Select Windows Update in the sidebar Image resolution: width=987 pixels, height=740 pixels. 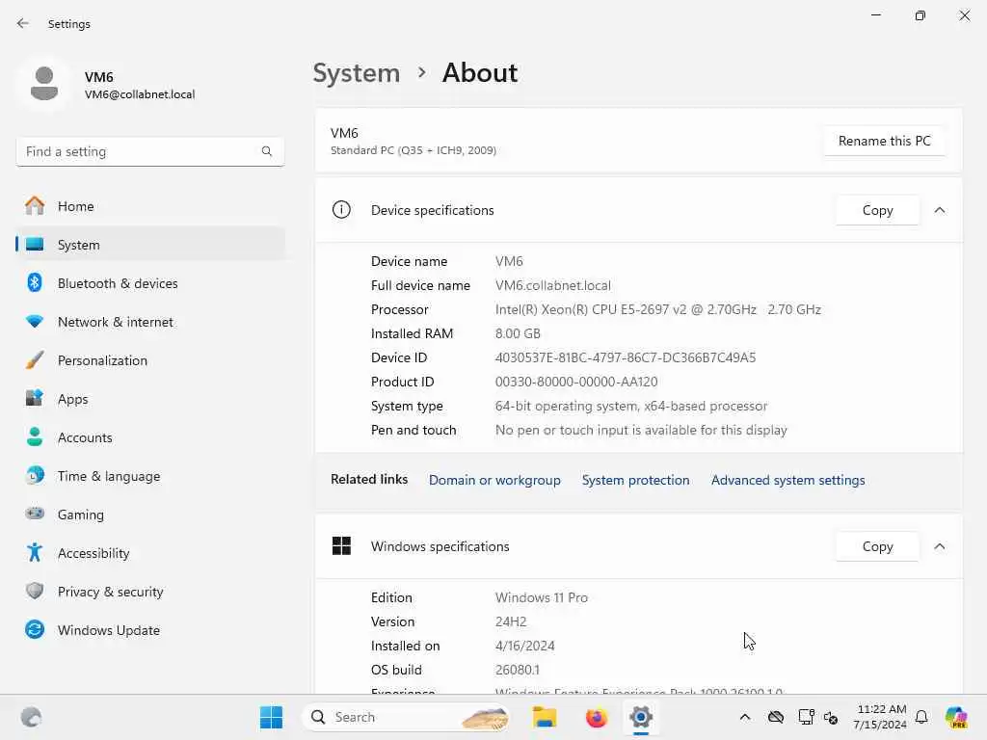tap(149, 629)
